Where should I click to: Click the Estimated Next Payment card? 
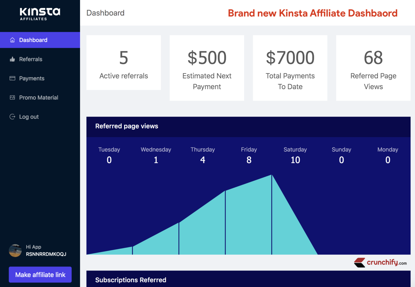pyautogui.click(x=207, y=68)
